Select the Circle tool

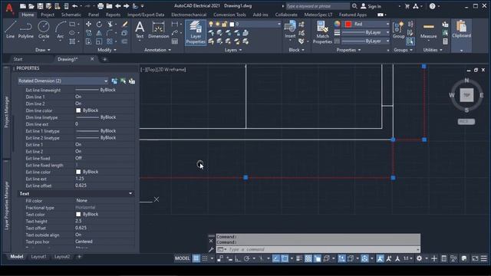[x=44, y=30]
